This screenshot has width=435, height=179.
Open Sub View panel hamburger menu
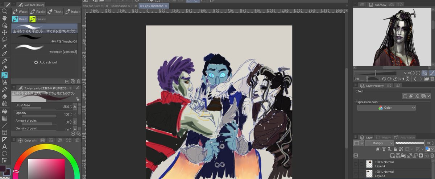coord(356,4)
